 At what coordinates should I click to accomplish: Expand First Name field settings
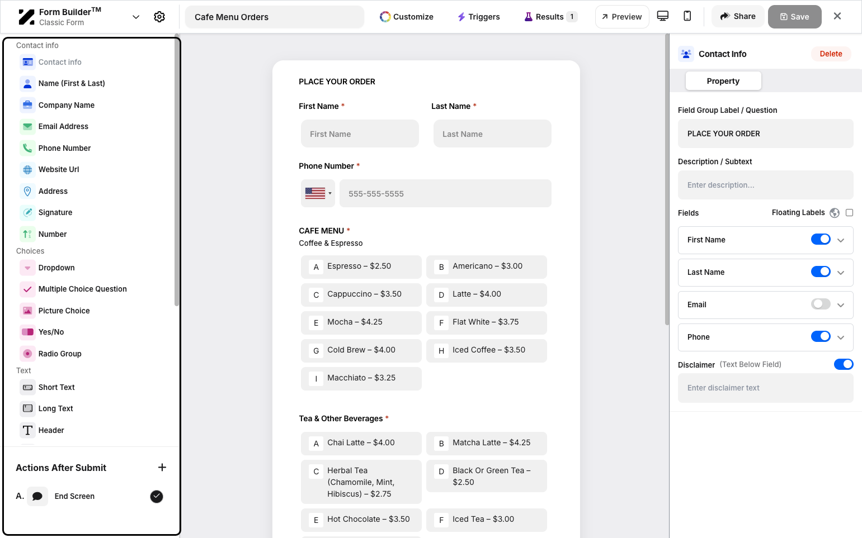click(x=841, y=240)
